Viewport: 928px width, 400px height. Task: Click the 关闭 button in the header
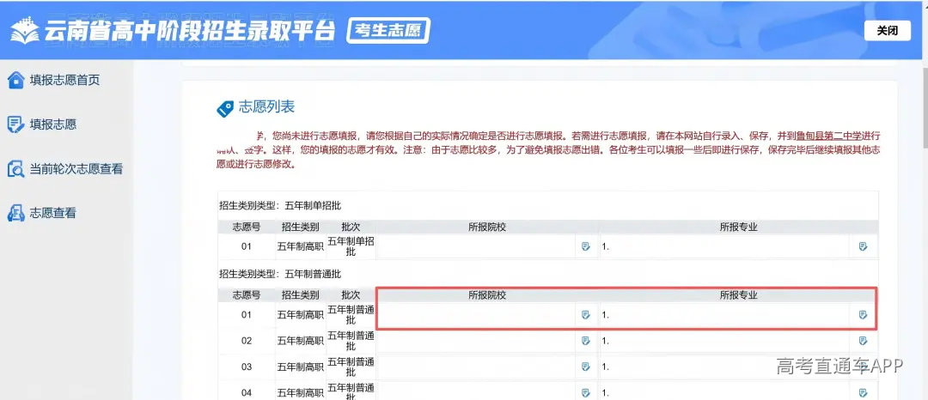(x=887, y=31)
